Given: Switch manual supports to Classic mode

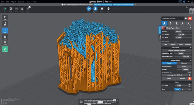Looking at the screenshot, I should click(169, 63).
